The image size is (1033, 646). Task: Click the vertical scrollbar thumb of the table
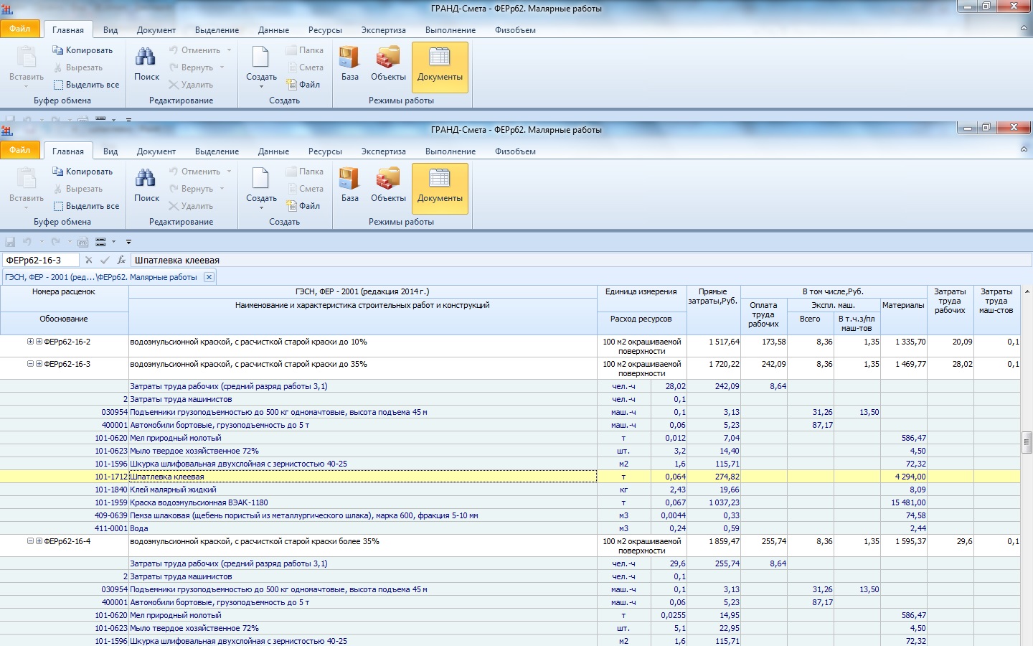click(x=1027, y=442)
